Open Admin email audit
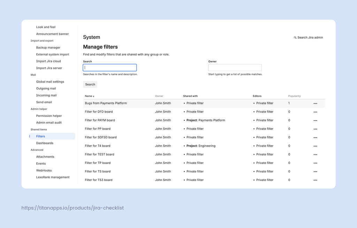This screenshot has width=357, height=228. click(49, 123)
